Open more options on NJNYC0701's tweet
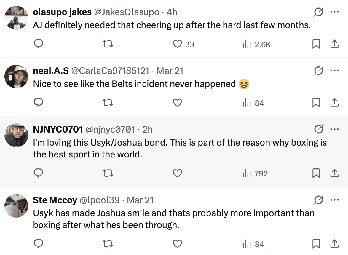Viewport: 348px width, 255px height. click(334, 129)
